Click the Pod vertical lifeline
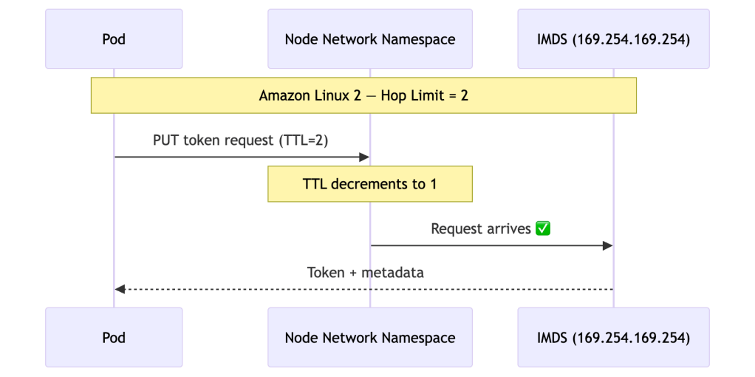 114,222
